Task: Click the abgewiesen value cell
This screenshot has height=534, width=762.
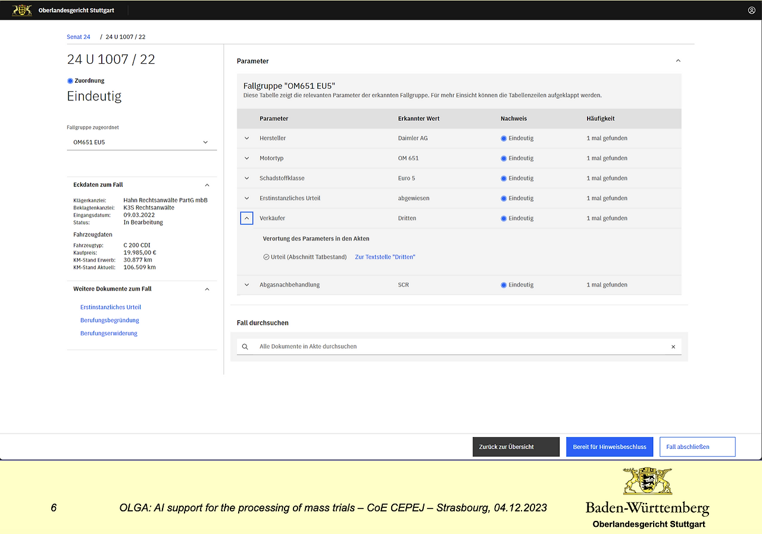Action: pyautogui.click(x=414, y=198)
